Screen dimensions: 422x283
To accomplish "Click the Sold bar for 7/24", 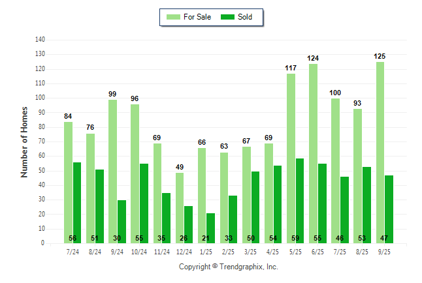I will [77, 203].
